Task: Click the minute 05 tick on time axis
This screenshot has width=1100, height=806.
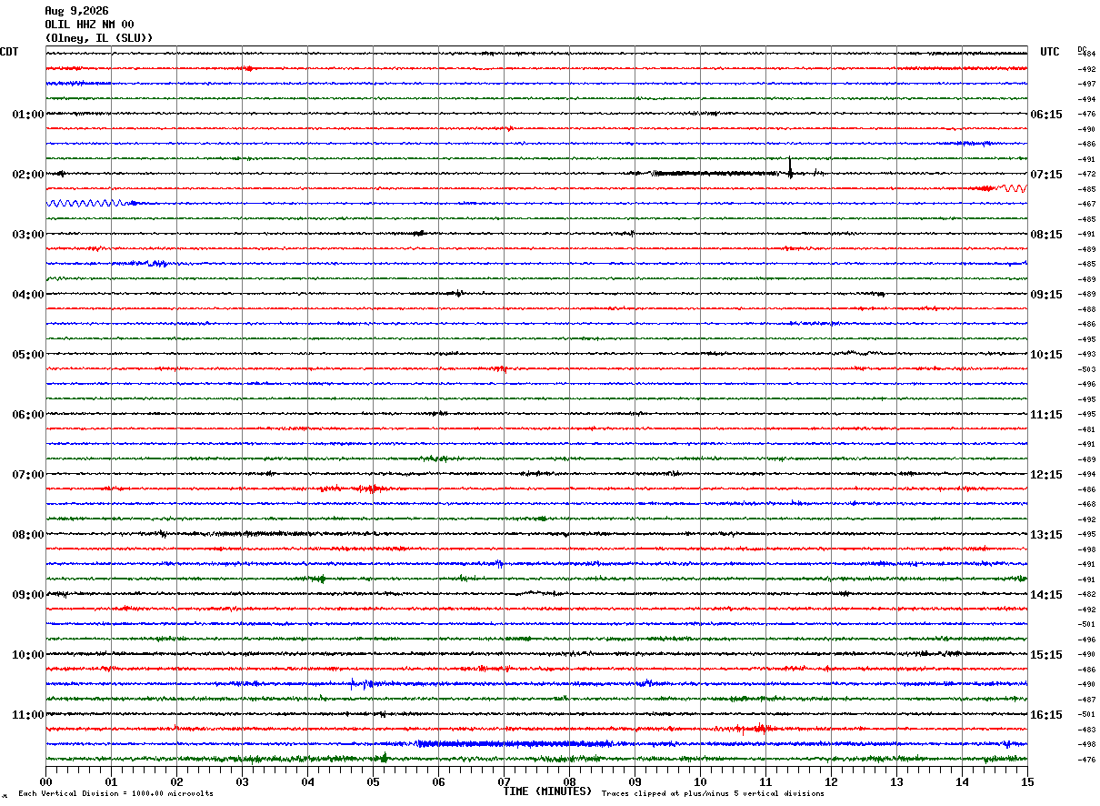Action: (x=373, y=781)
